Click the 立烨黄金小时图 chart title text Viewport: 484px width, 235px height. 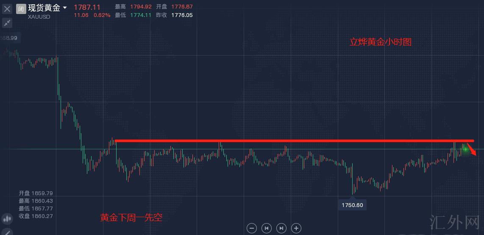click(380, 42)
